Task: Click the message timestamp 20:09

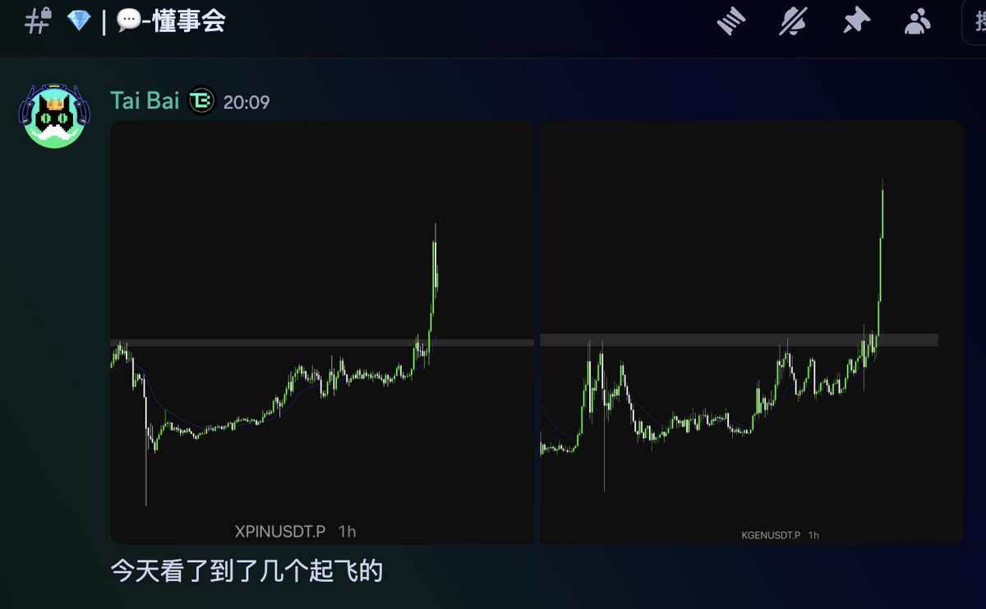Action: [246, 102]
